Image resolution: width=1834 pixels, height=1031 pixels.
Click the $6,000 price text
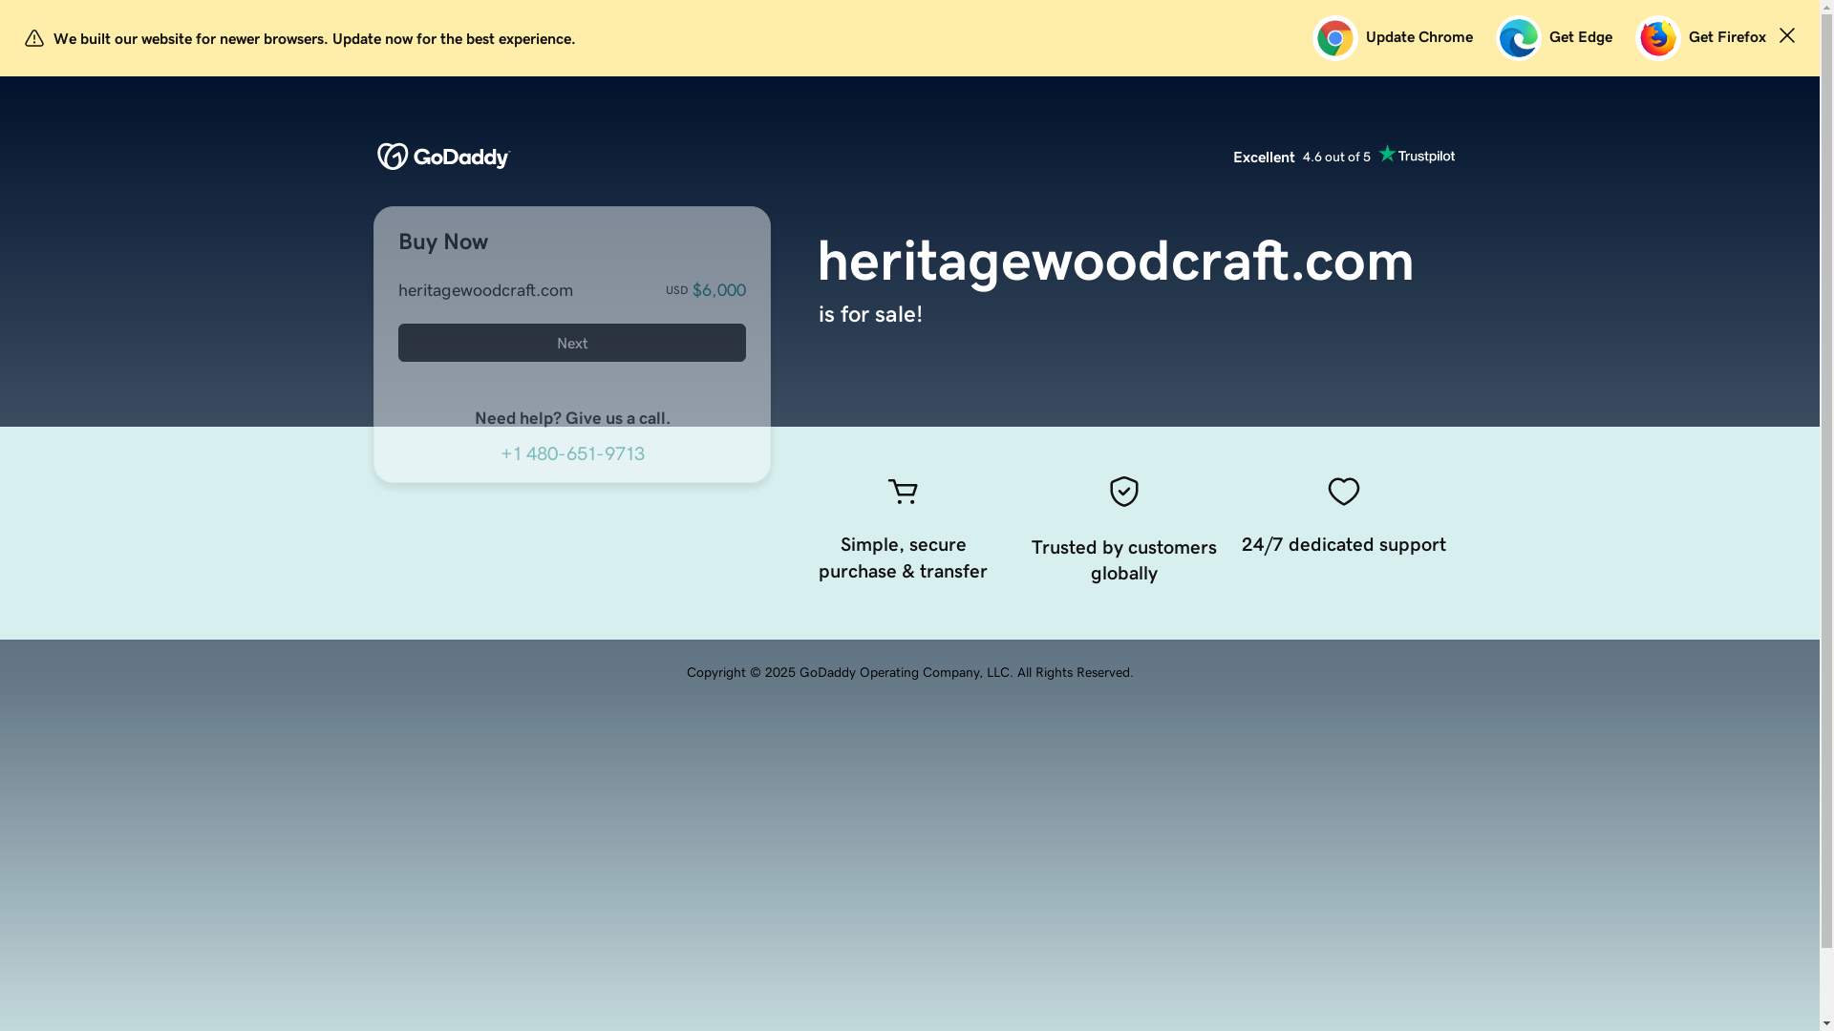click(x=717, y=290)
